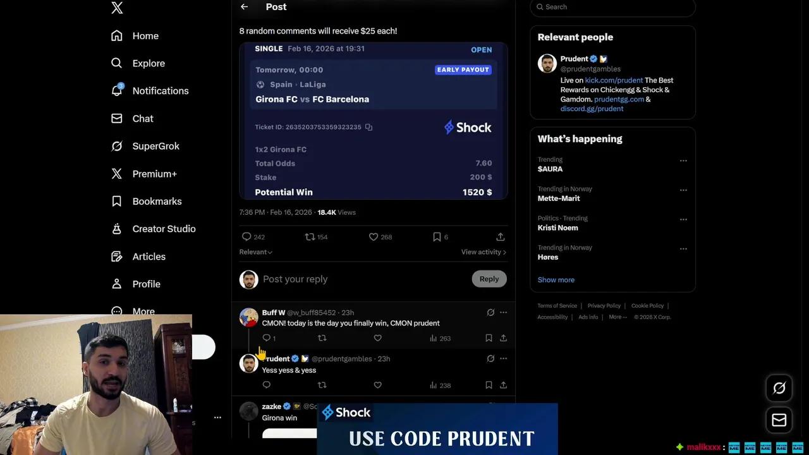The image size is (809, 455).
Task: Open the View activity link
Action: (484, 252)
